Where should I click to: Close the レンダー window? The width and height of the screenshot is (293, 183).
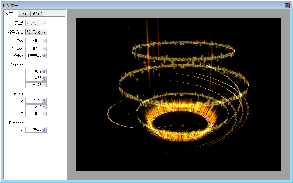(x=287, y=6)
